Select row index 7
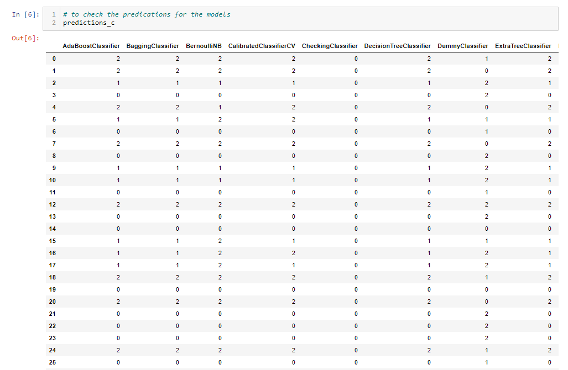 [54, 144]
